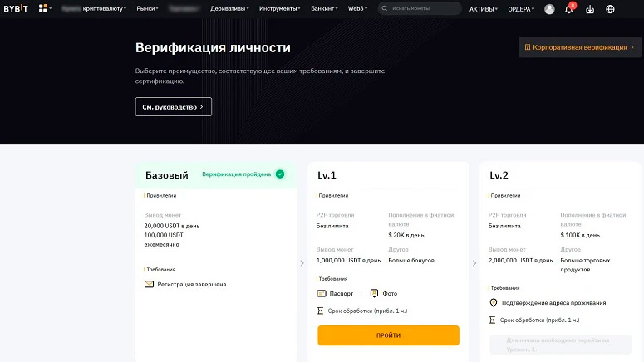Screen dimensions: 644x362
Task: Open См. руководство guide button
Action: coord(174,107)
